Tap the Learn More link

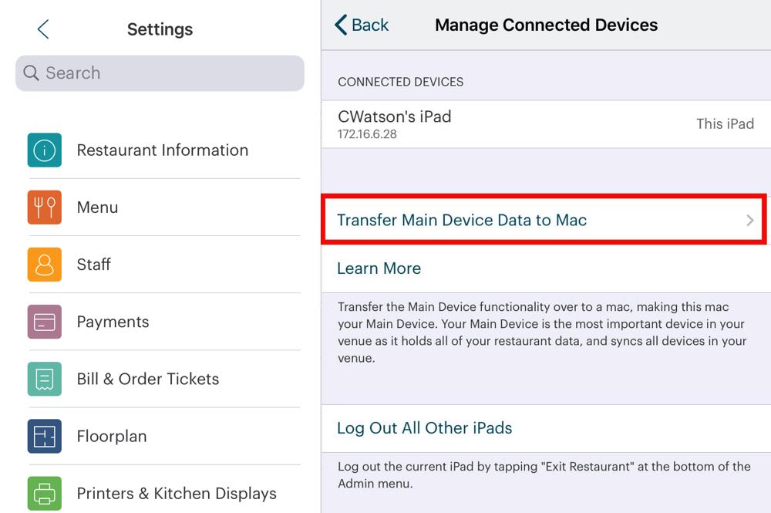tap(379, 268)
